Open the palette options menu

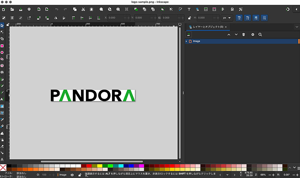pos(298,168)
